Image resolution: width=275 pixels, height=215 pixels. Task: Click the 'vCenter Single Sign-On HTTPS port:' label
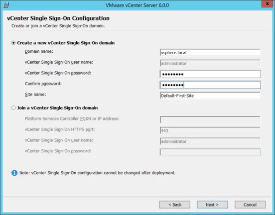[x=60, y=129]
